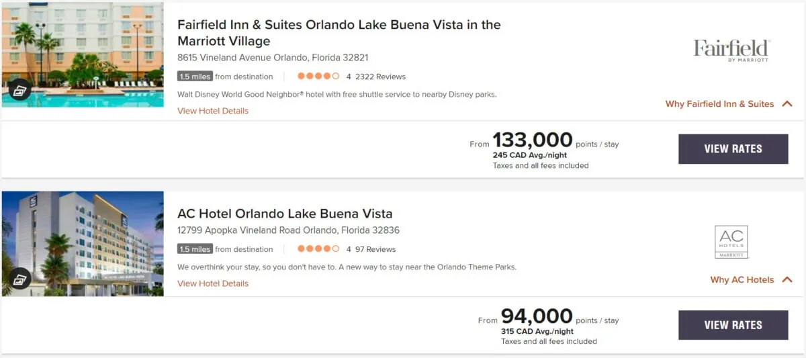The height and width of the screenshot is (358, 806).
Task: Collapse the Why AC Hotels chevron
Action: (x=787, y=280)
